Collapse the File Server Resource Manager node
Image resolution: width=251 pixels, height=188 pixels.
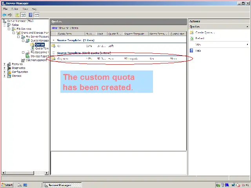pyautogui.click(x=18, y=37)
